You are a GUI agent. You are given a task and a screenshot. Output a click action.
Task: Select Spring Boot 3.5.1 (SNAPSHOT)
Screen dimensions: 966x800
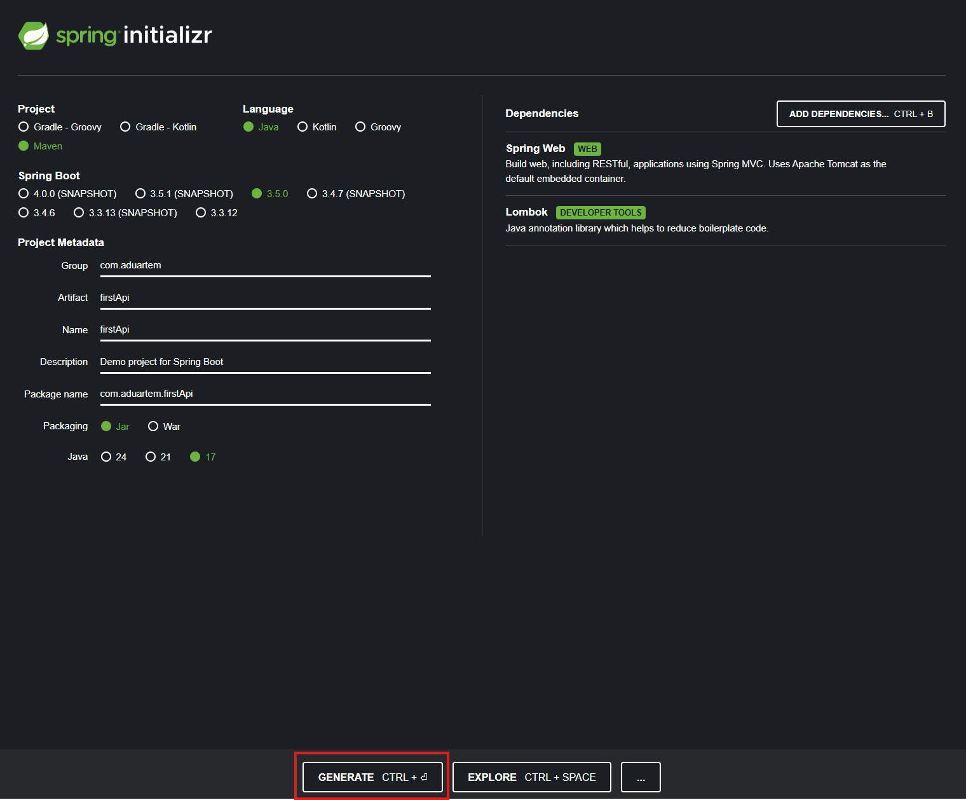184,194
